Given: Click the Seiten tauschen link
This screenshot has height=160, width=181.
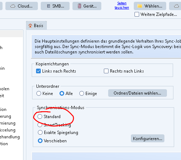Looking at the screenshot, I should click(x=122, y=5).
